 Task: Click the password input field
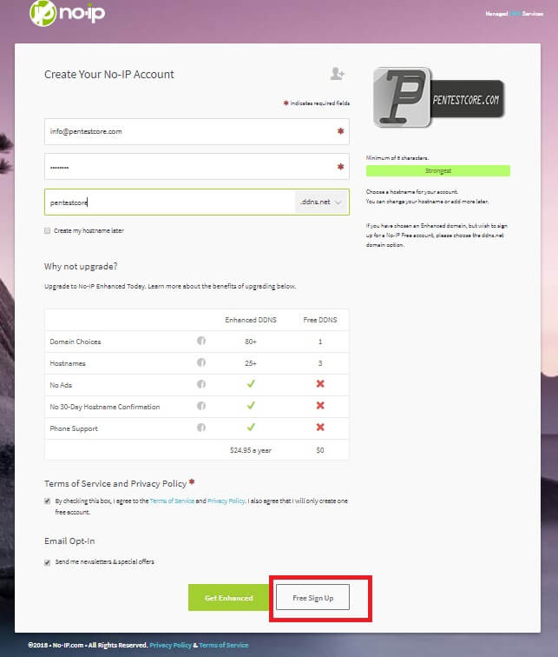click(x=197, y=167)
